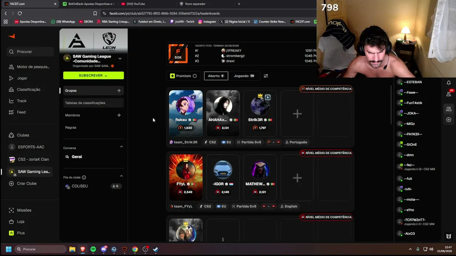Bookmark this page with the bookmark icon
Image resolution: width=456 pixels, height=256 pixels.
(x=95, y=14)
